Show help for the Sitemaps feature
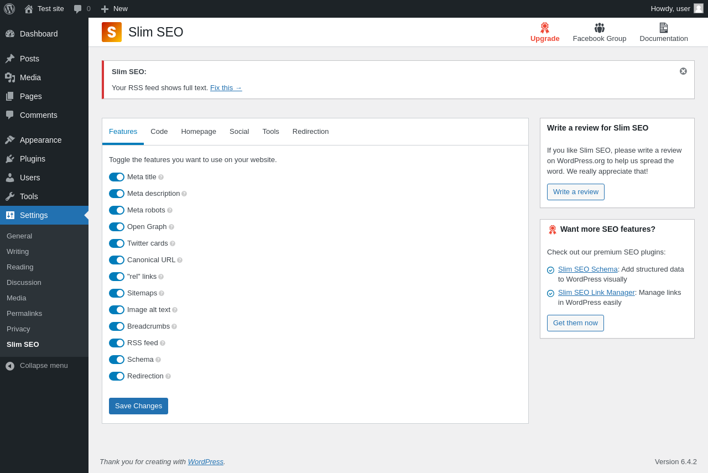Image resolution: width=708 pixels, height=473 pixels. point(162,293)
